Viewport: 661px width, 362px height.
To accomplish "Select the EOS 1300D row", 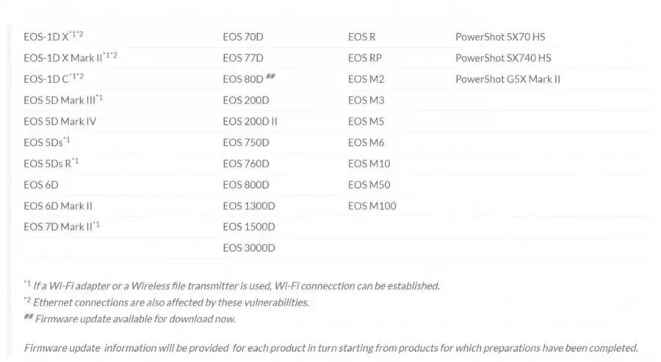I will [249, 206].
